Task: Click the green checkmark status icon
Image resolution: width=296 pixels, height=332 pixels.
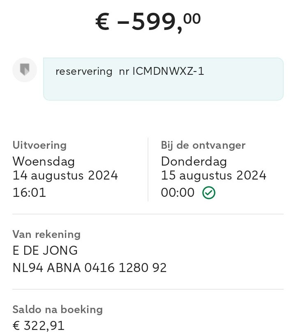Action: coord(209,192)
